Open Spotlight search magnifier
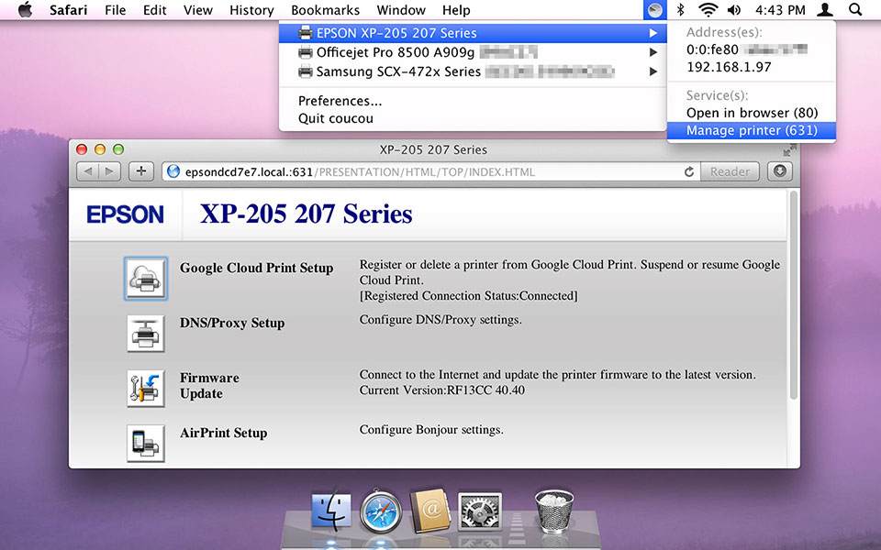 pos(854,10)
